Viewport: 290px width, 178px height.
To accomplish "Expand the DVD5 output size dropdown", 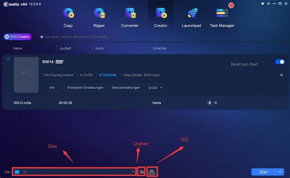I will [155, 88].
